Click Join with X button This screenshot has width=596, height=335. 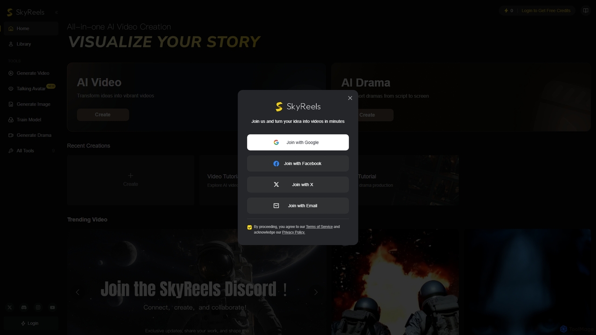(x=298, y=185)
